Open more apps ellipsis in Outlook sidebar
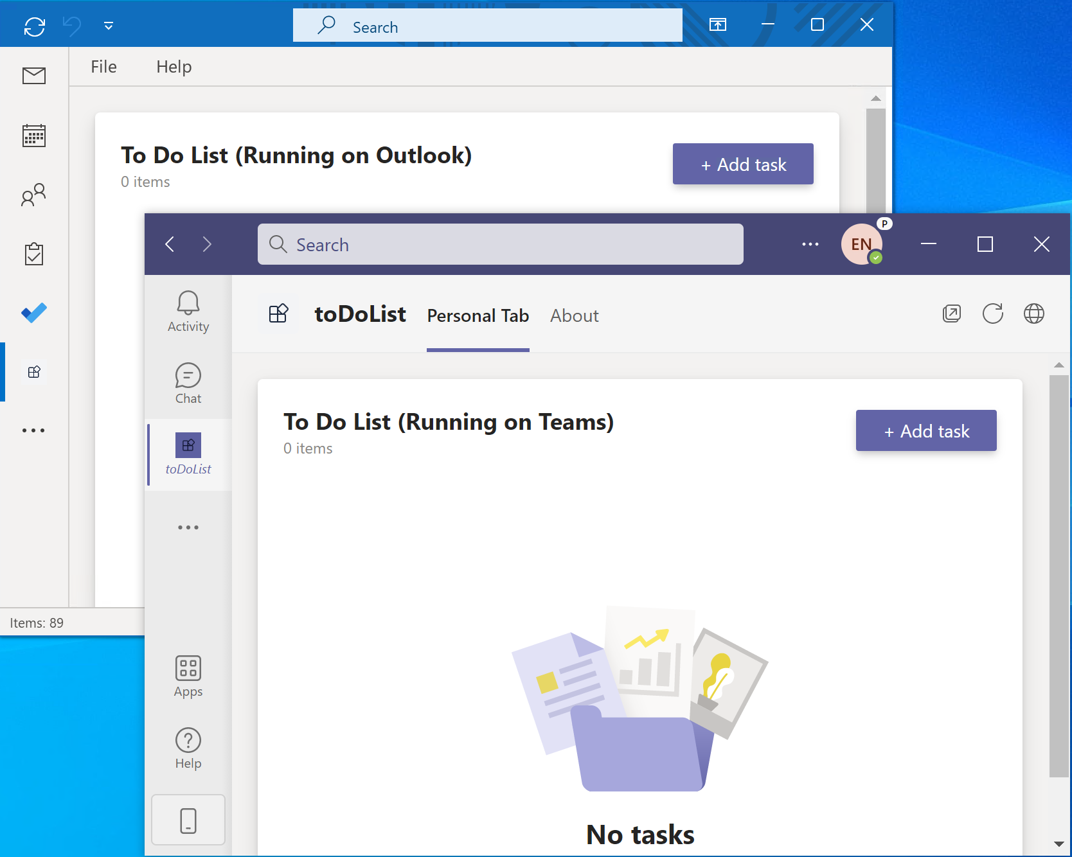The image size is (1072, 857). pos(34,430)
